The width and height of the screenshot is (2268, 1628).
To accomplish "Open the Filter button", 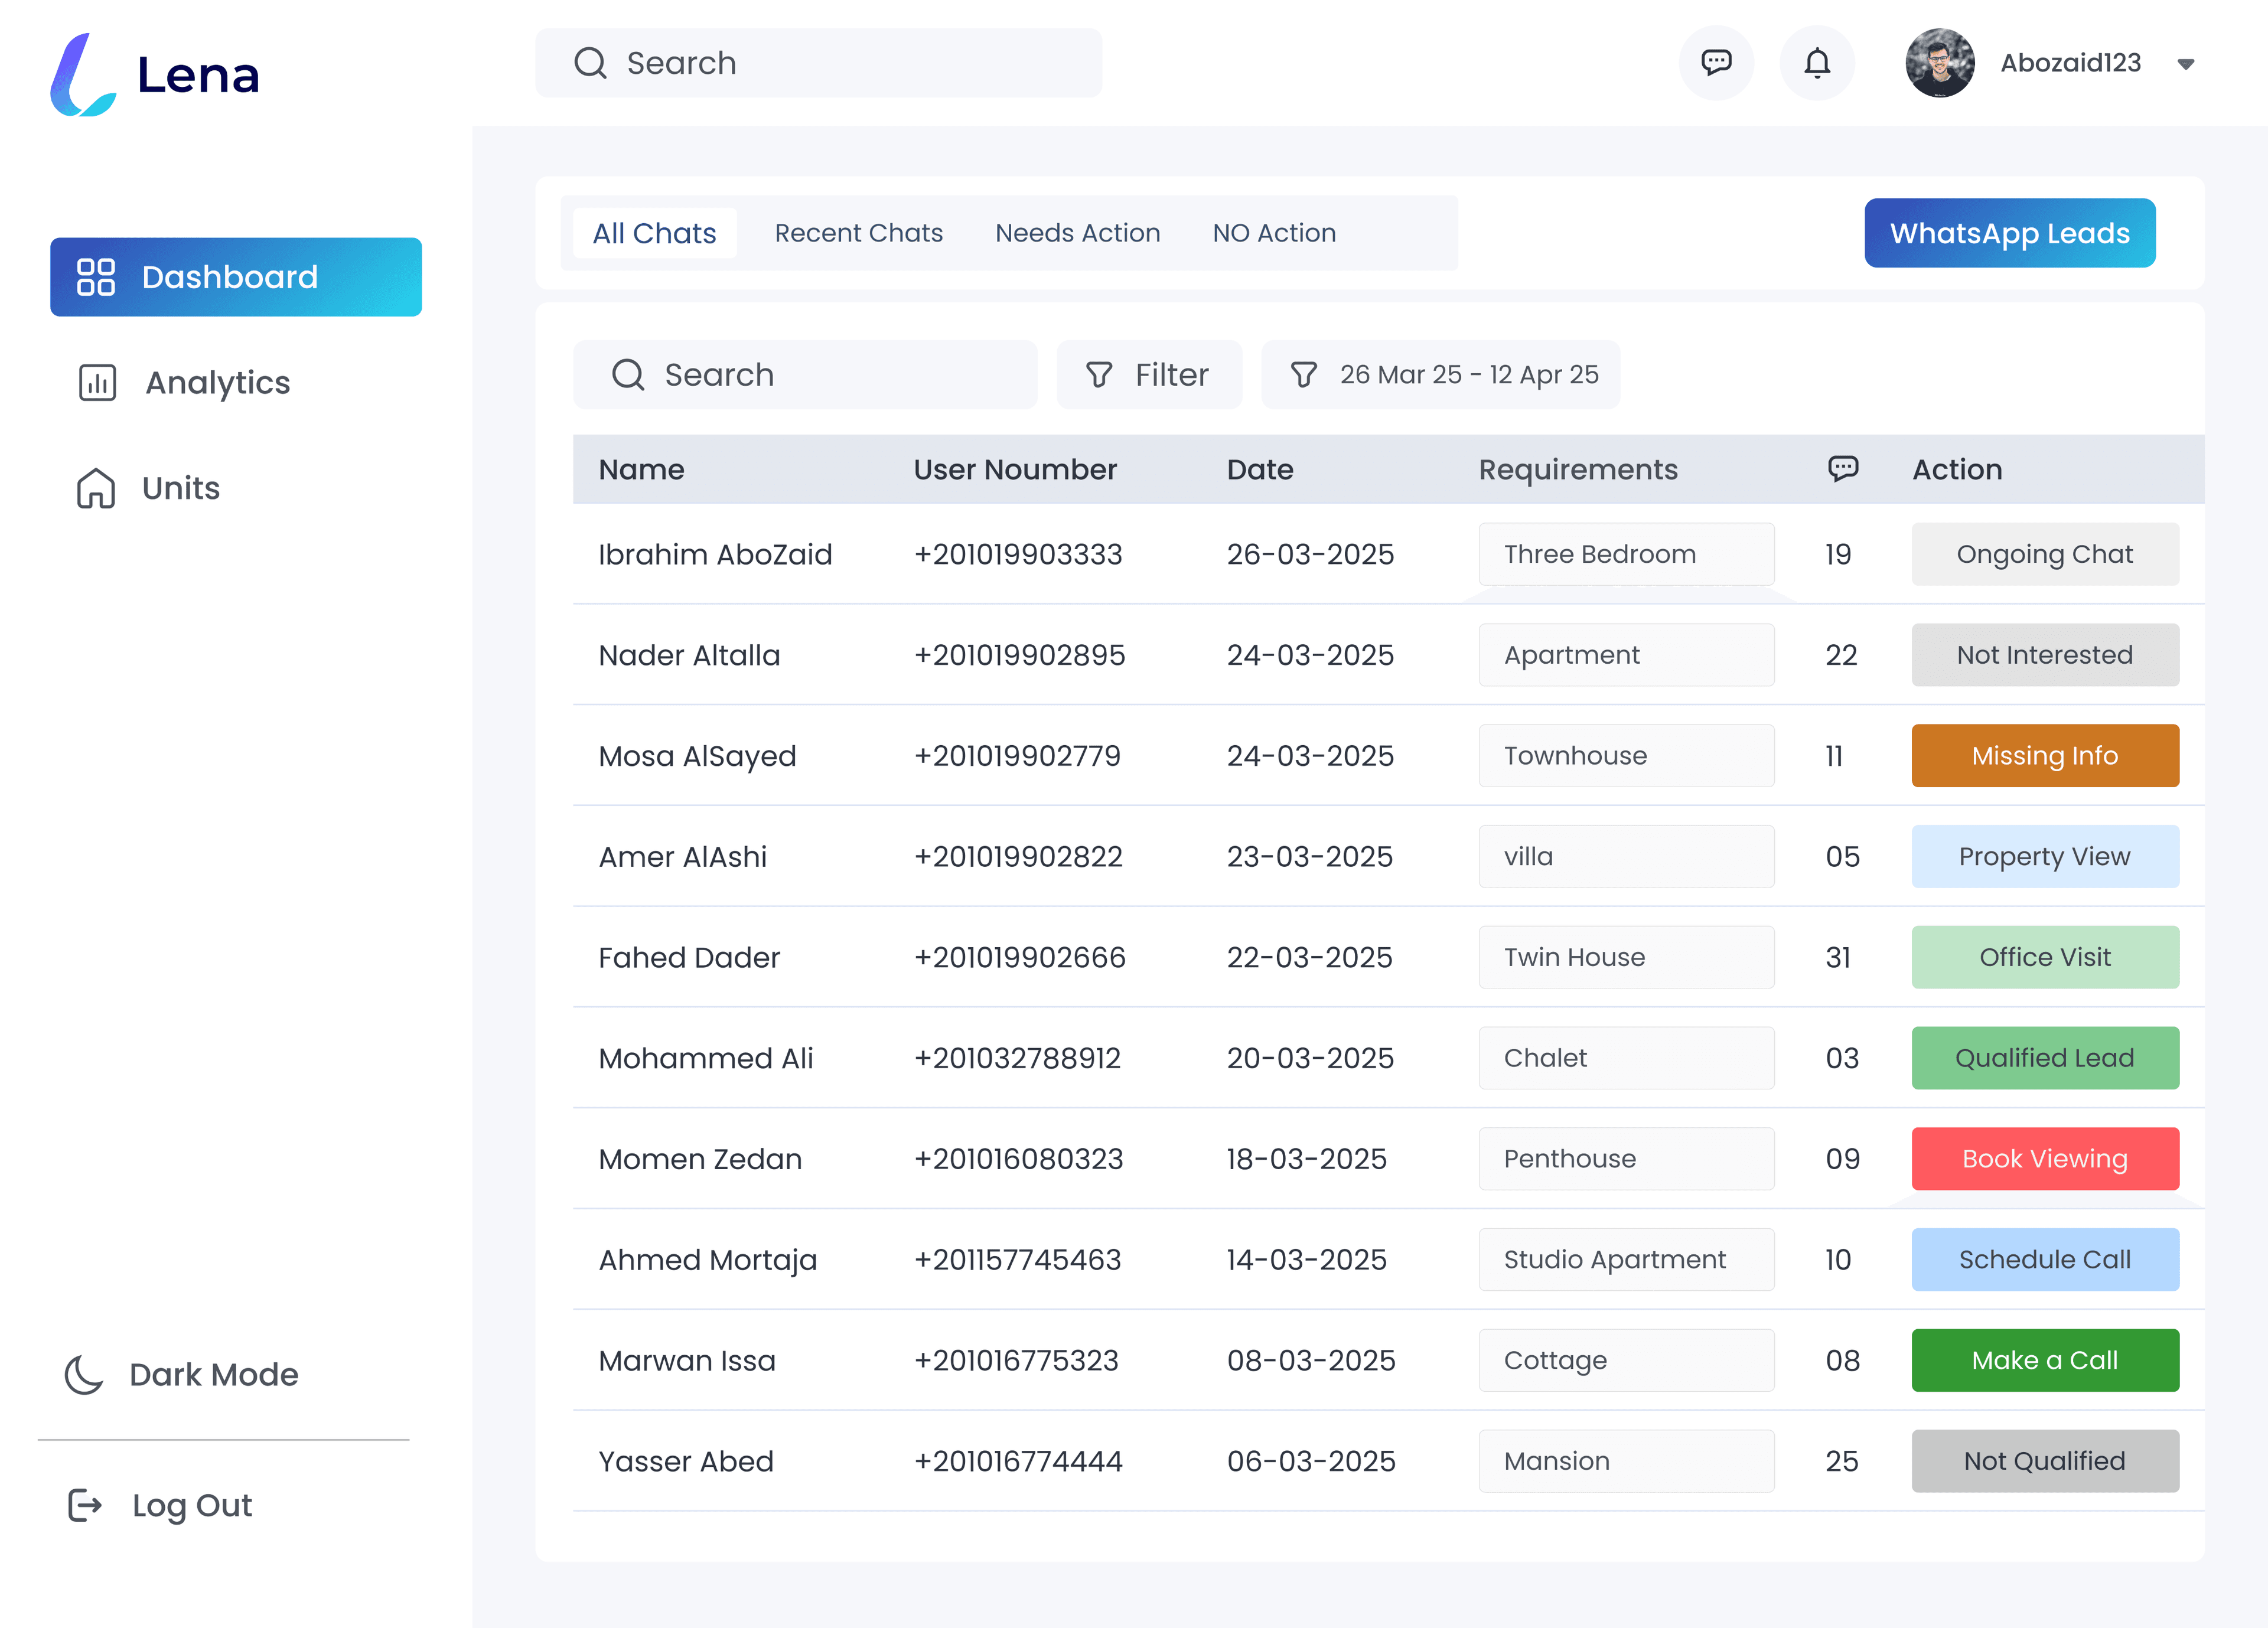I will 1149,375.
